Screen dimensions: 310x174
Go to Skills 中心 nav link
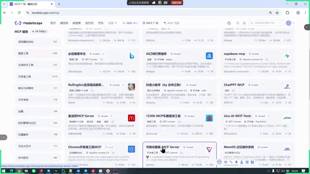(130, 23)
